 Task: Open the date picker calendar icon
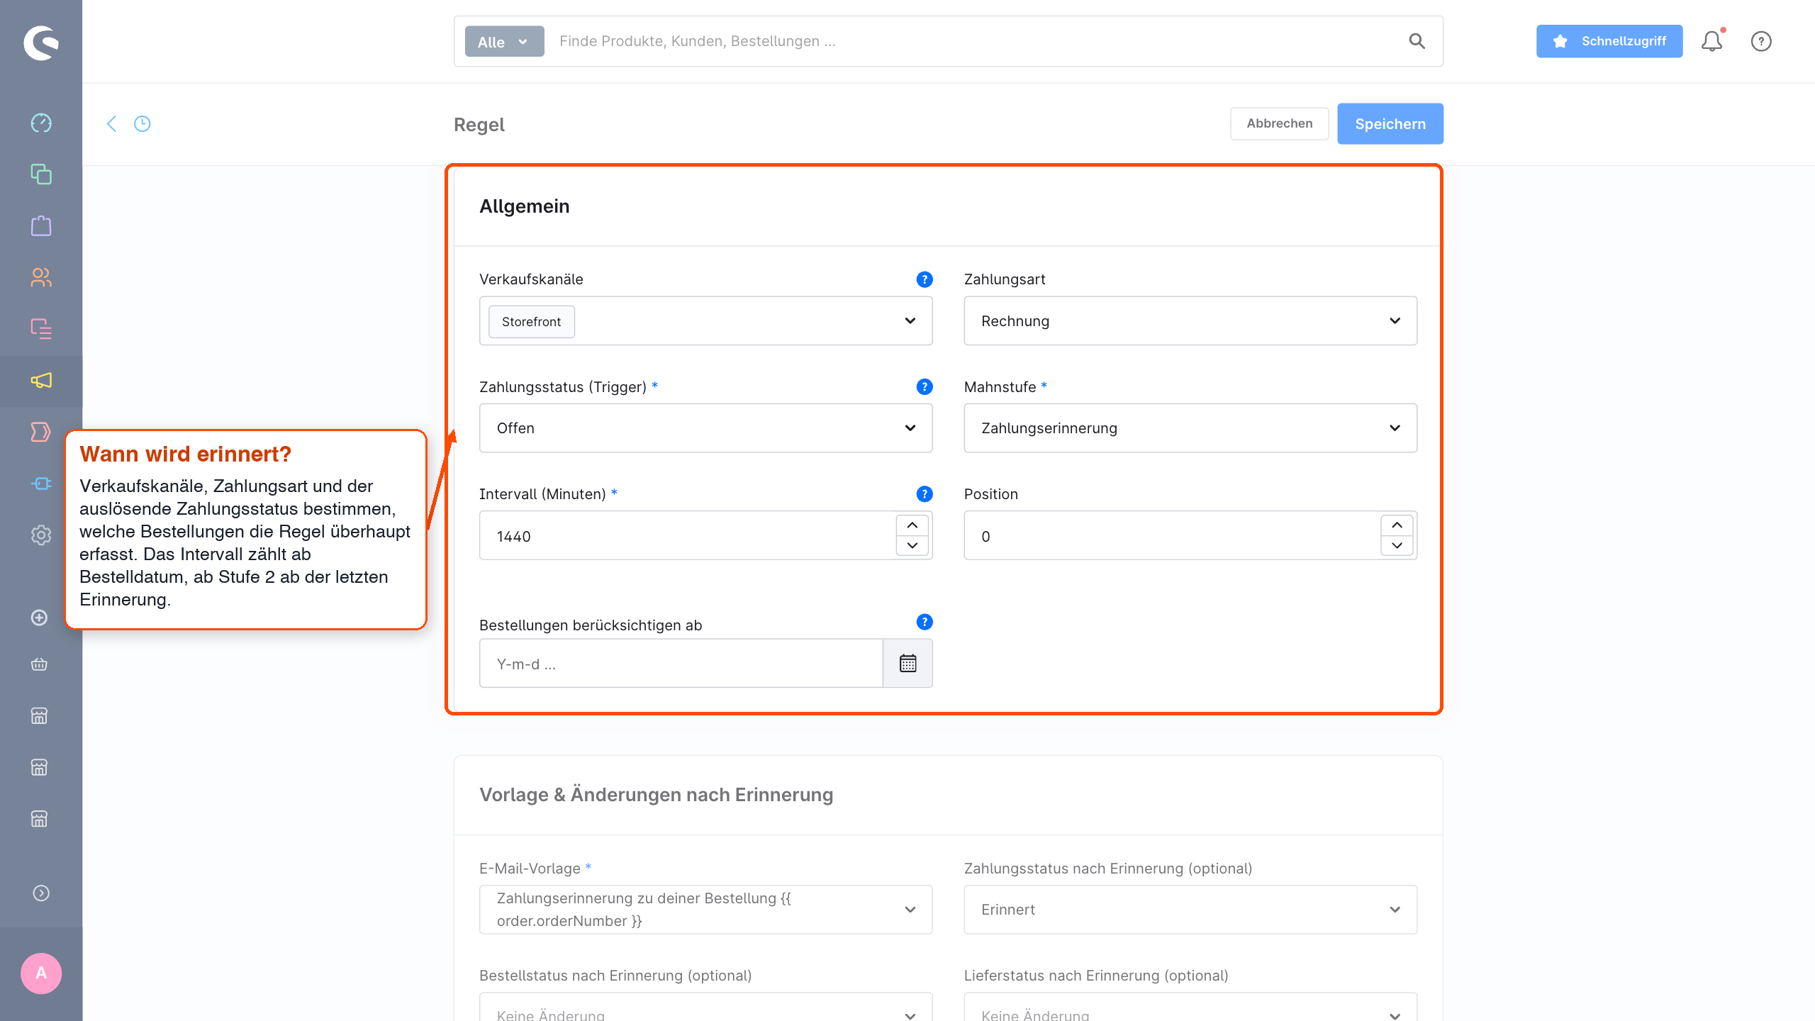pos(907,663)
